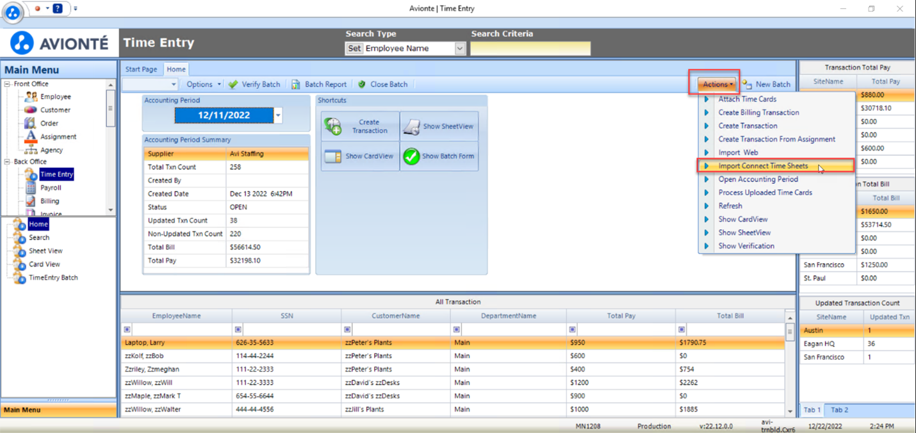Image resolution: width=916 pixels, height=433 pixels.
Task: Select the Laptop, Larry transaction row
Action: [x=452, y=343]
